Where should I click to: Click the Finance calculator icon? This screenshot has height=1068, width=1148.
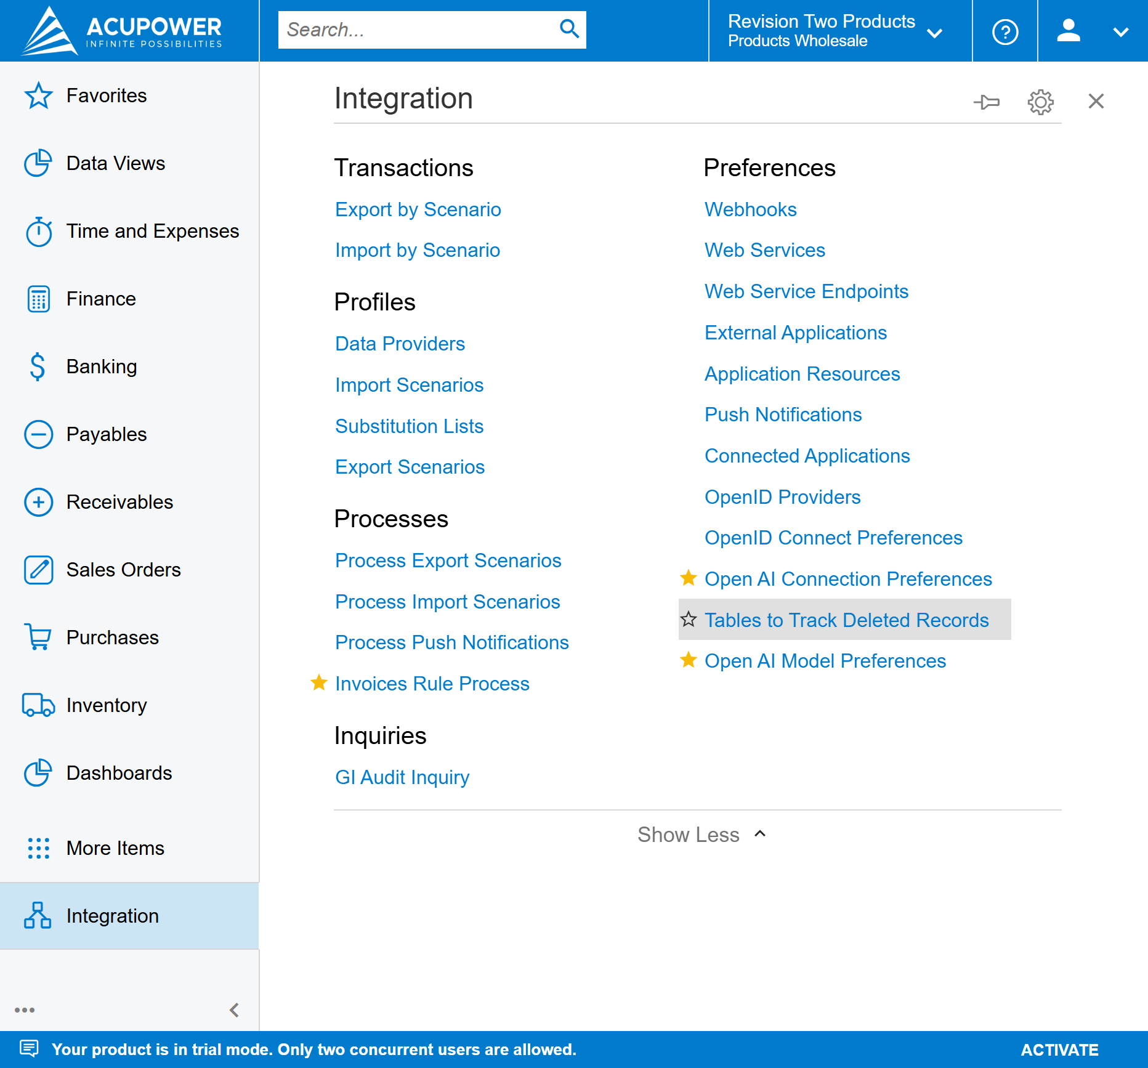pyautogui.click(x=39, y=299)
